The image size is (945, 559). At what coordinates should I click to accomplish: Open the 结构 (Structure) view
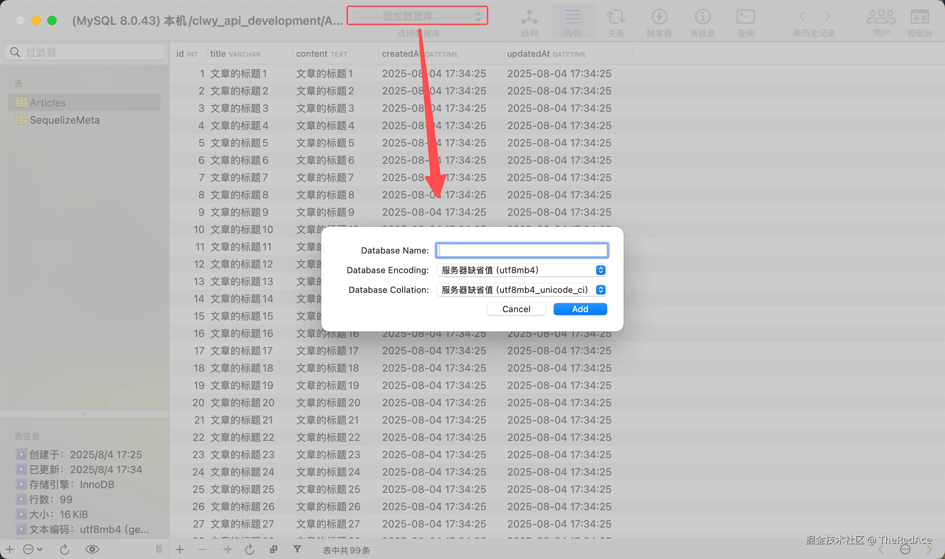(529, 22)
